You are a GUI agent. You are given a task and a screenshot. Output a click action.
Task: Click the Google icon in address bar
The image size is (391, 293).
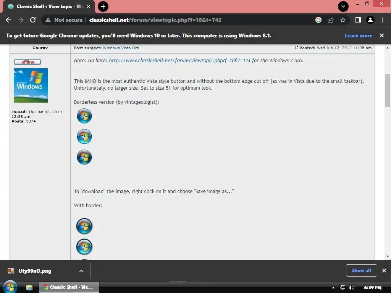click(318, 20)
